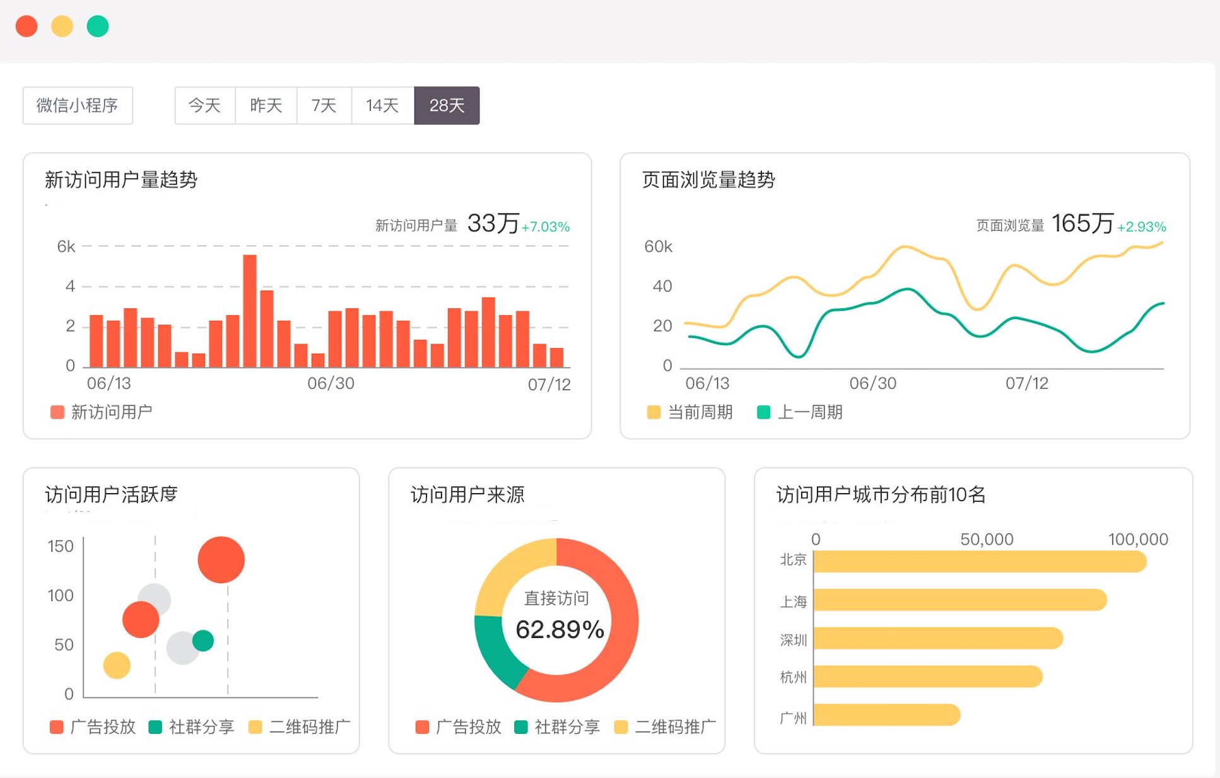The height and width of the screenshot is (778, 1220).
Task: Click the tallest bar in 新访问用户量趋势 chart
Action: pos(250,310)
